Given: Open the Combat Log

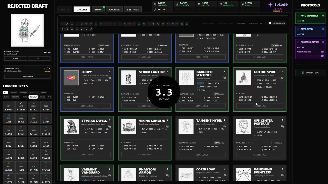Looking at the screenshot, I should (x=310, y=73).
